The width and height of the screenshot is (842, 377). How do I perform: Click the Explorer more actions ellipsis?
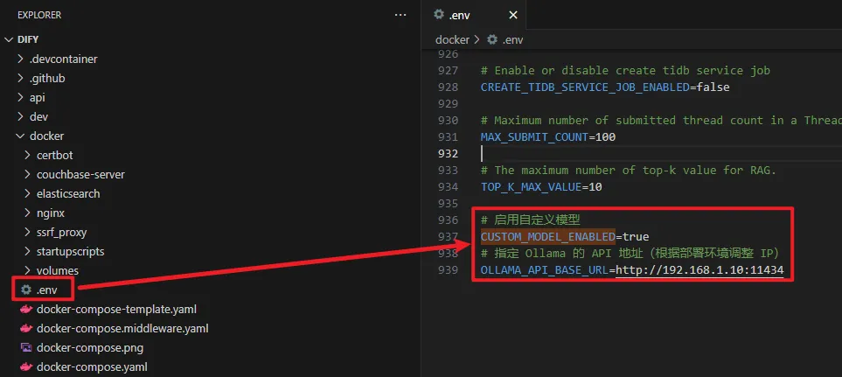point(400,15)
